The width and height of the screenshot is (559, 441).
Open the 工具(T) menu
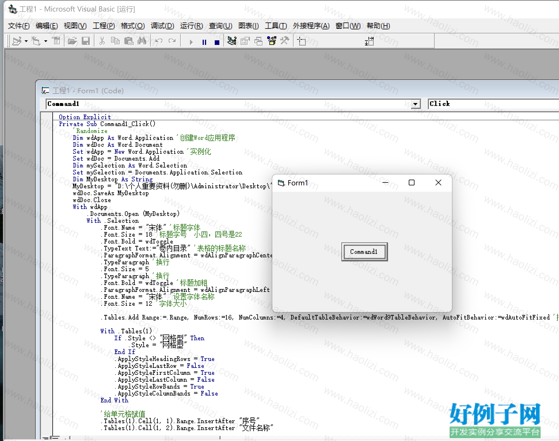pos(276,26)
